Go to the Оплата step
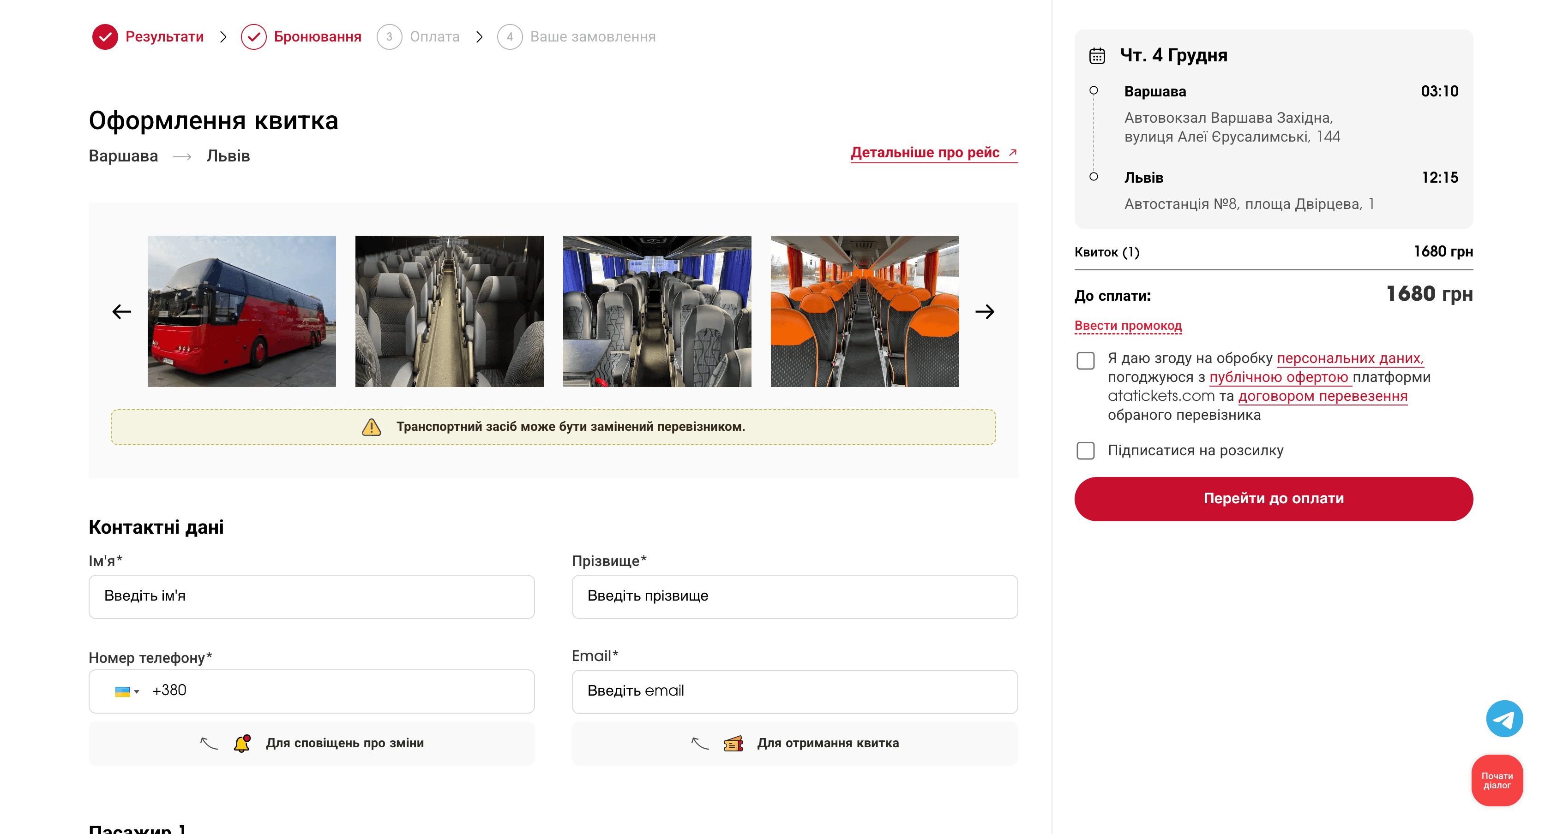Viewport: 1551px width, 834px height. tap(435, 36)
